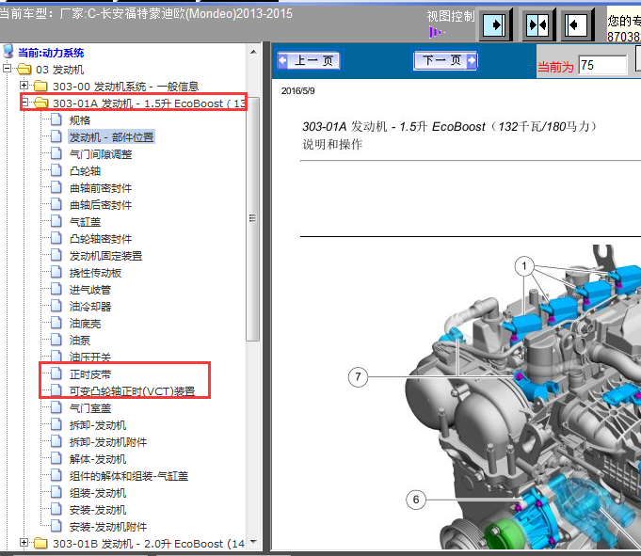Click the page icon beside 油冷却器
The image size is (641, 556).
tap(56, 306)
